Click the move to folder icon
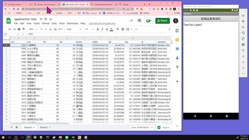This screenshot has width=249, height=140. click(x=46, y=19)
